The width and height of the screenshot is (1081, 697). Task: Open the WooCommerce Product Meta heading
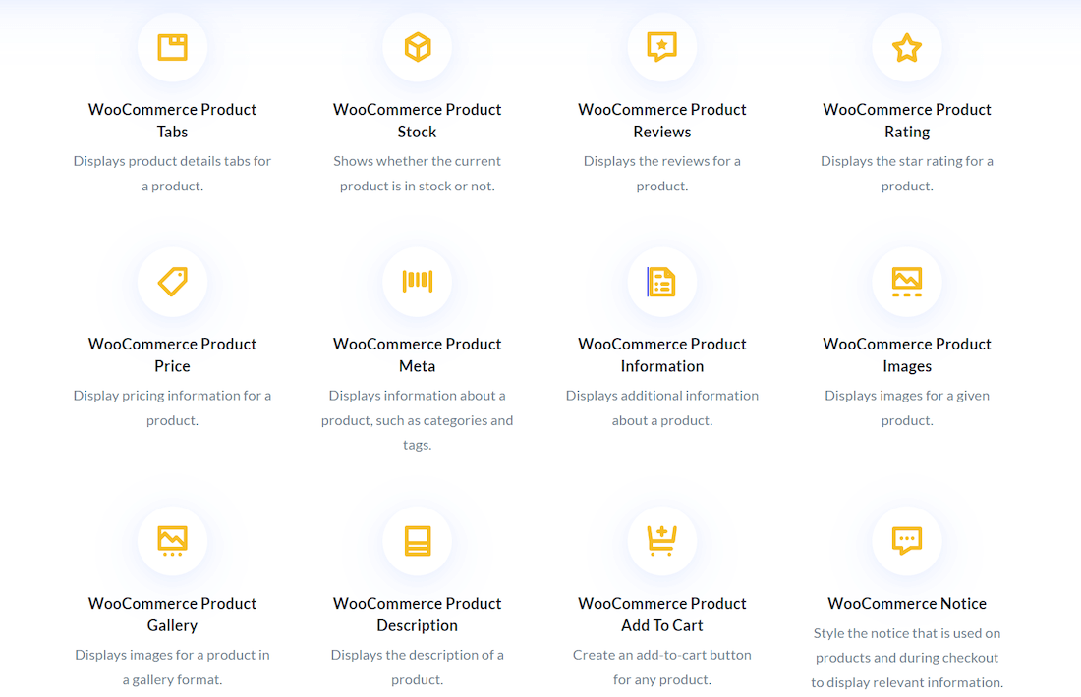(x=417, y=354)
